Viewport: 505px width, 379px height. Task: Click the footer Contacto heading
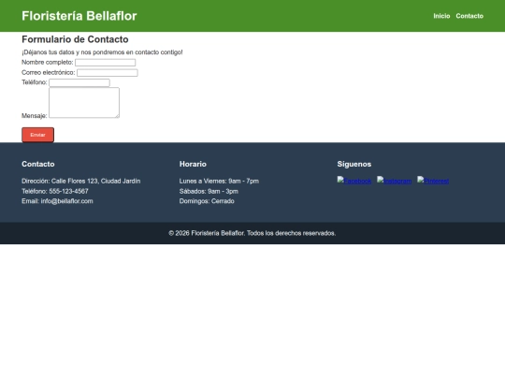(x=38, y=164)
